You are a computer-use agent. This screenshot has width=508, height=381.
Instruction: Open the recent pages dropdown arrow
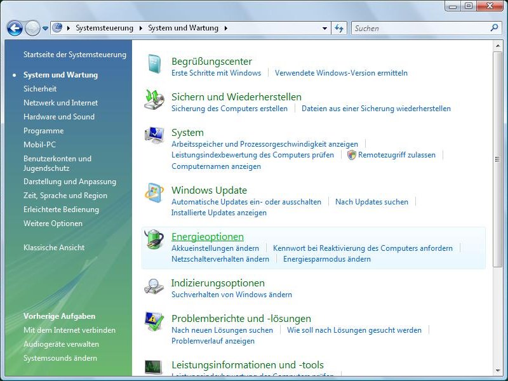click(45, 29)
